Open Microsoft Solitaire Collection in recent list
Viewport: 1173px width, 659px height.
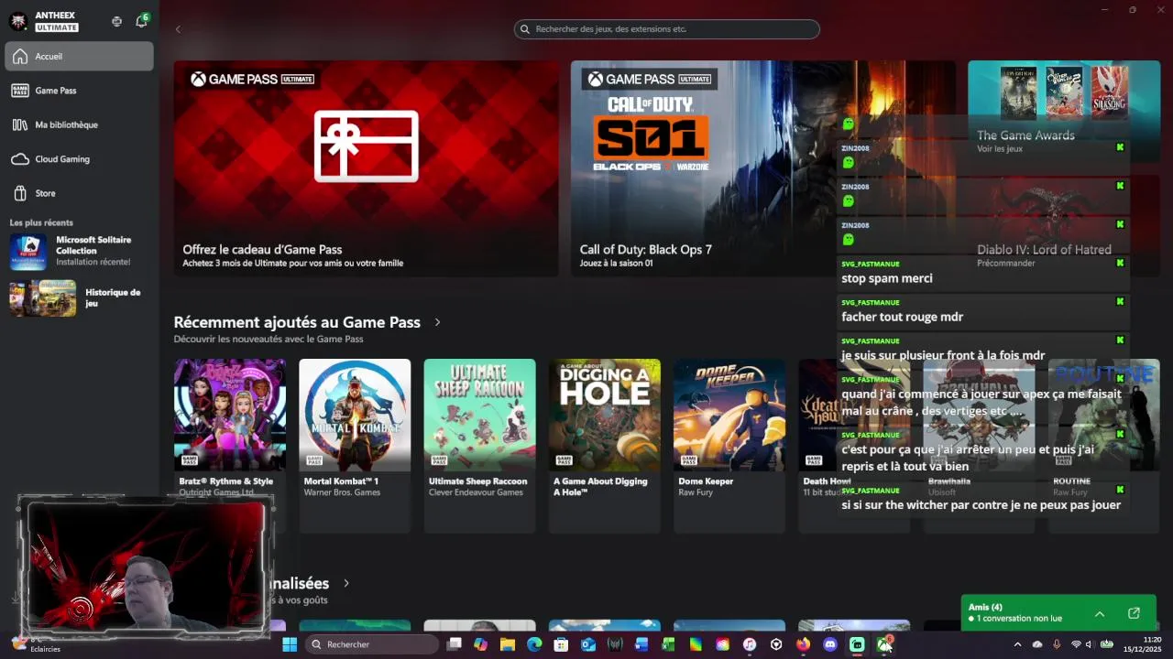tap(80, 251)
